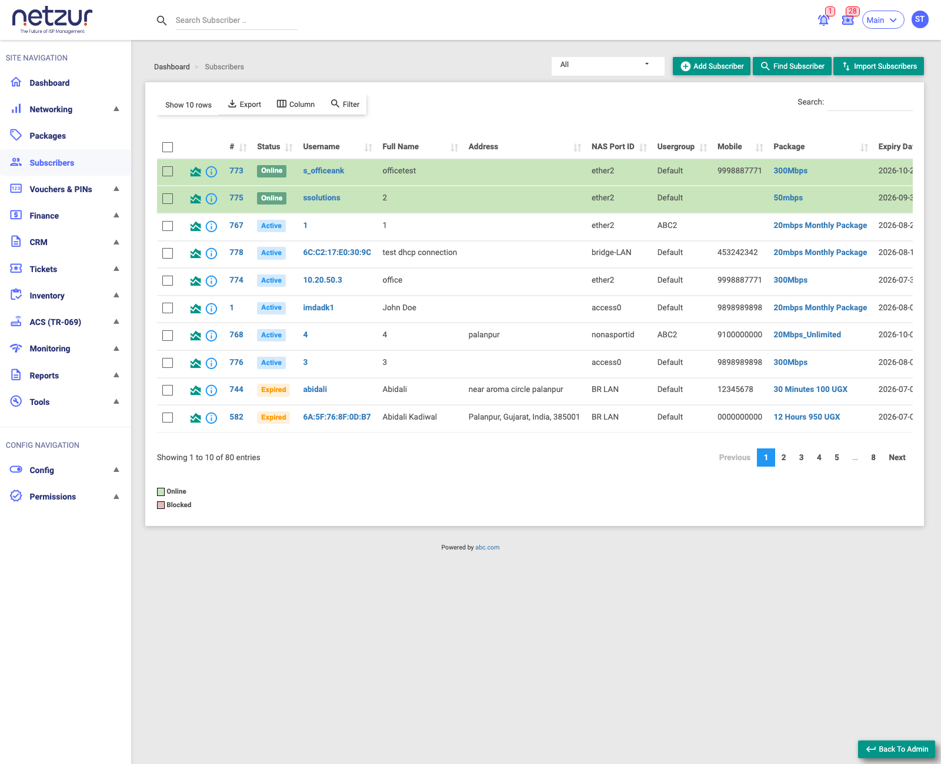Image resolution: width=941 pixels, height=764 pixels.
Task: Expand the Networking menu
Action: (65, 109)
